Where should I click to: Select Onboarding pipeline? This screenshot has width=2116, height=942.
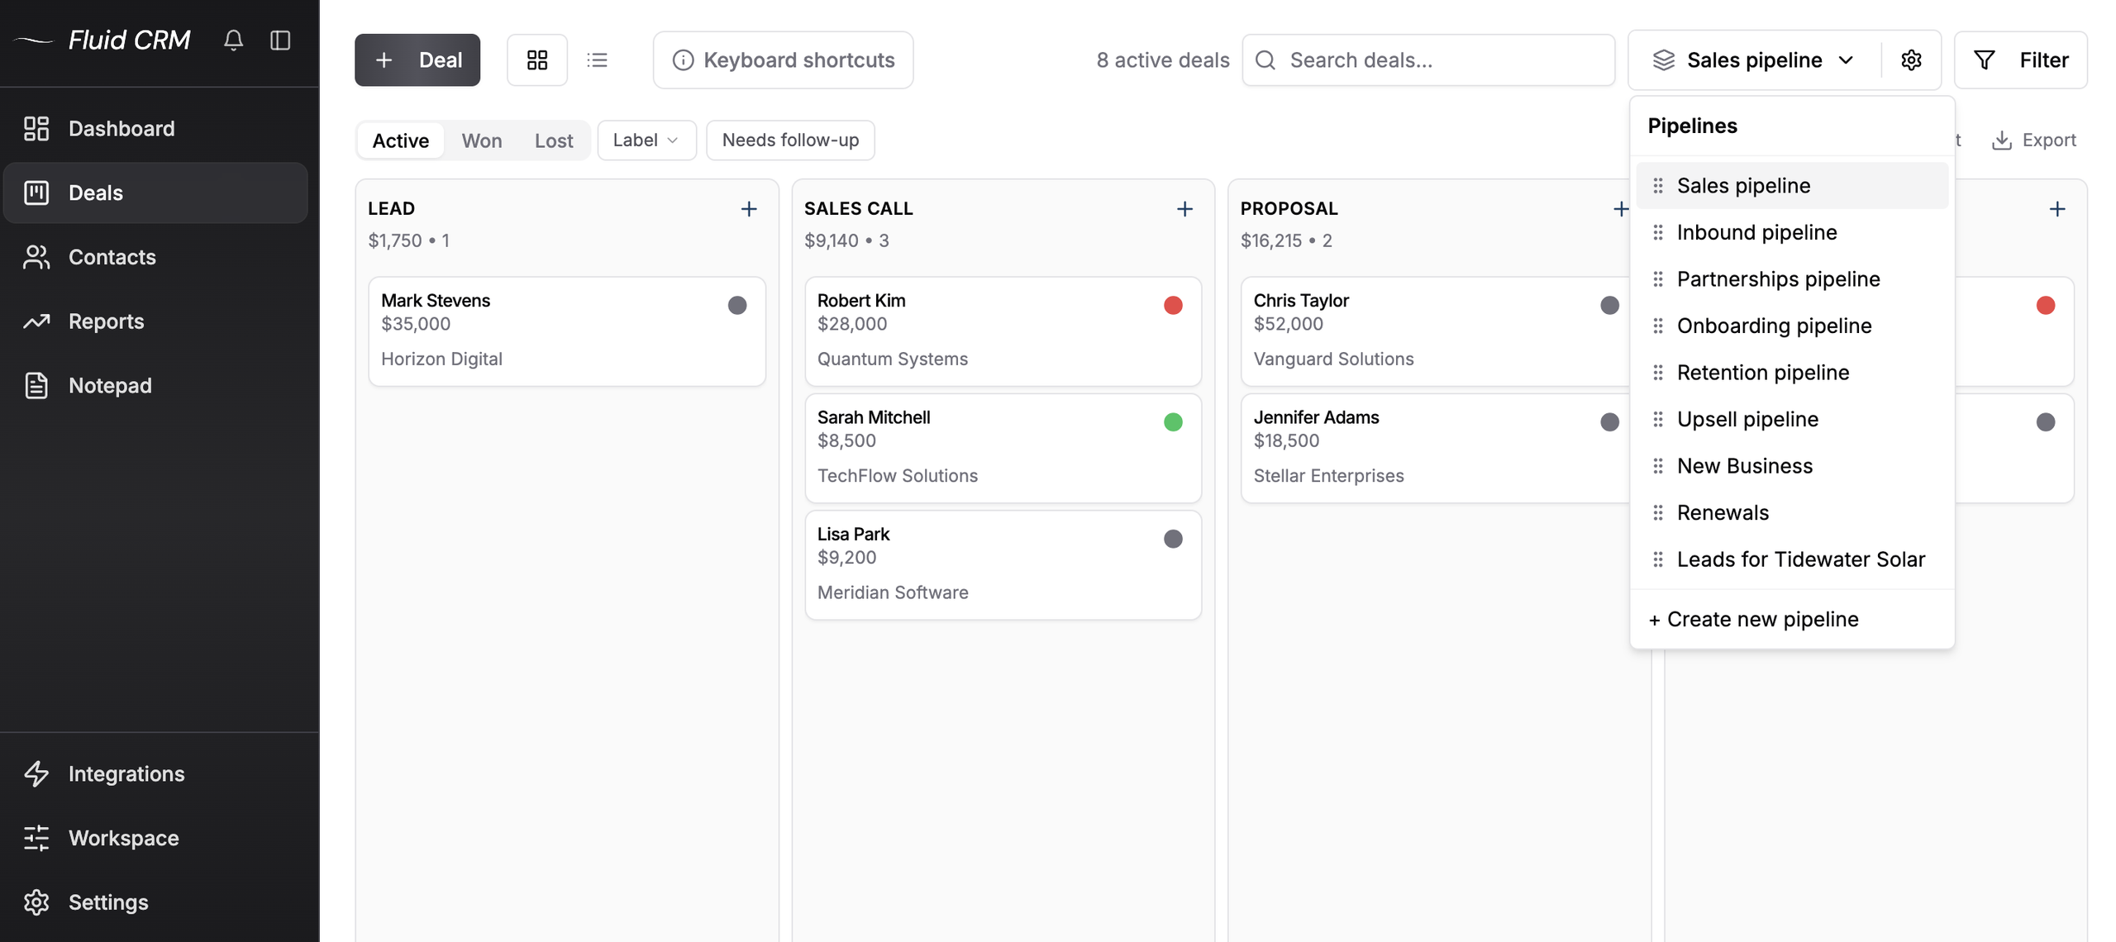(x=1790, y=326)
